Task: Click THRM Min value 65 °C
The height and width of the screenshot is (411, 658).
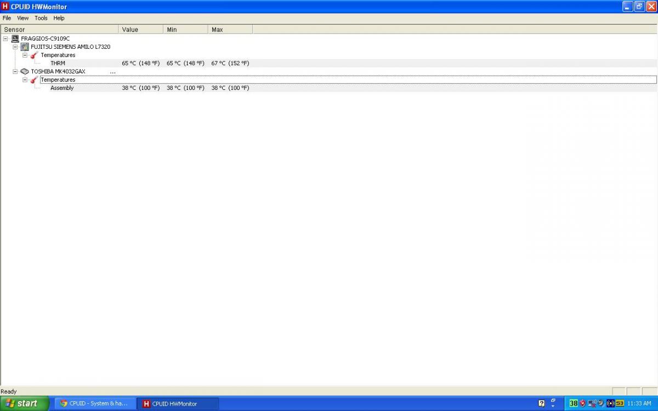Action: (x=186, y=63)
